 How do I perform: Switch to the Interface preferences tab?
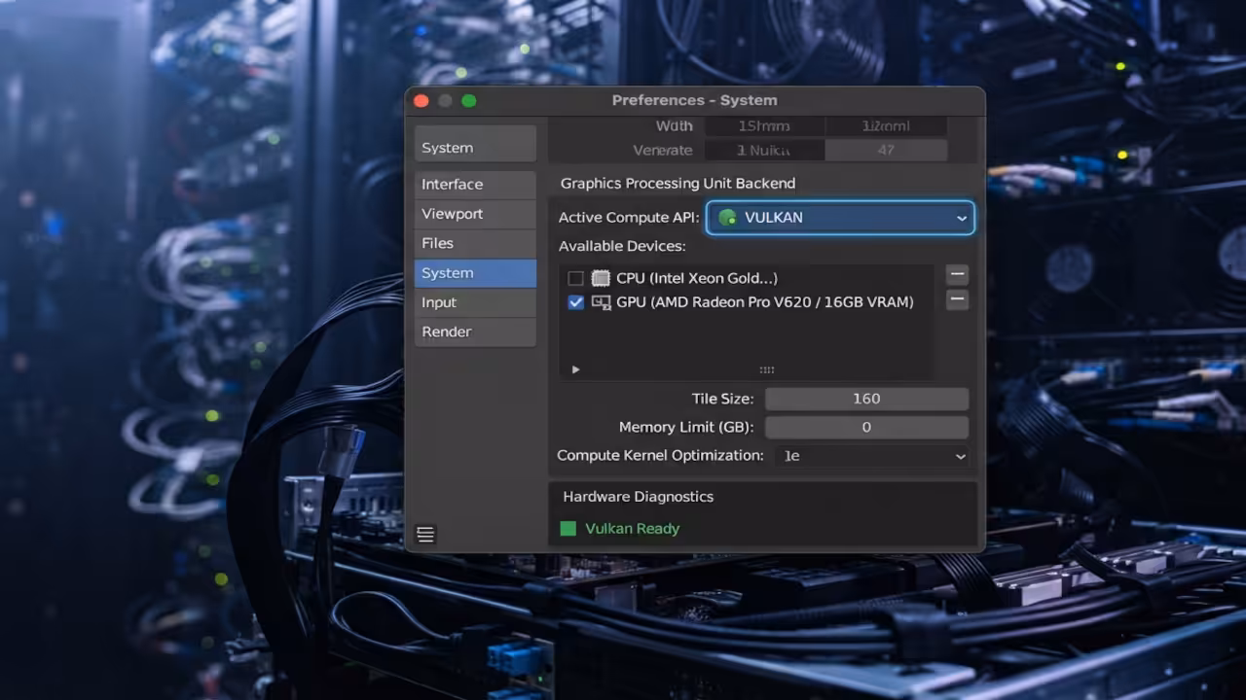pyautogui.click(x=475, y=185)
